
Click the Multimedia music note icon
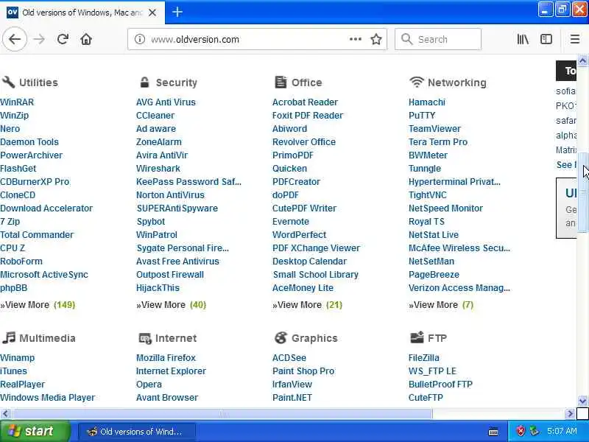click(9, 337)
